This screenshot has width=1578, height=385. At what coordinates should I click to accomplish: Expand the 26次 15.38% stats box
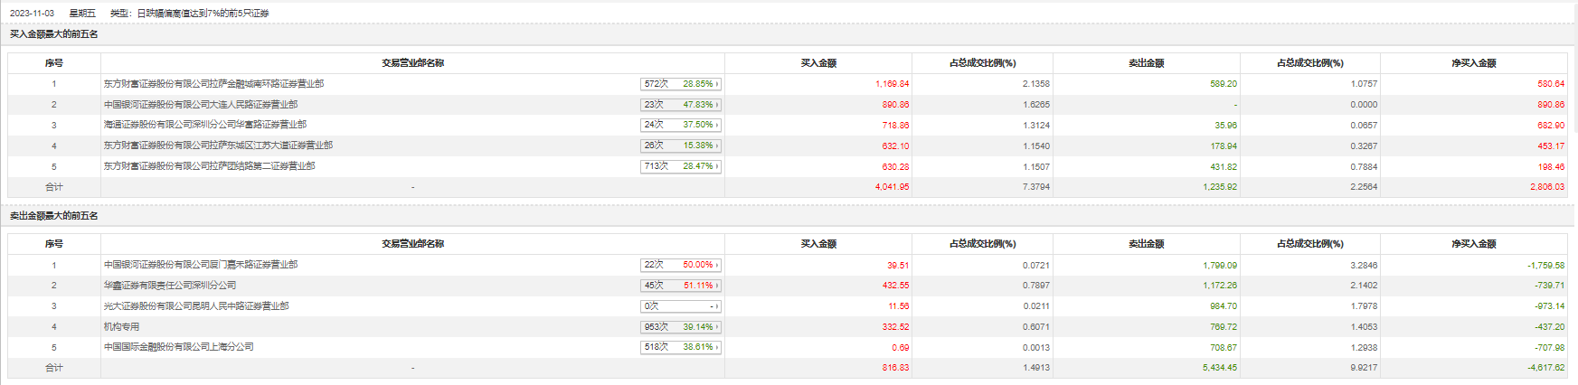pos(681,146)
